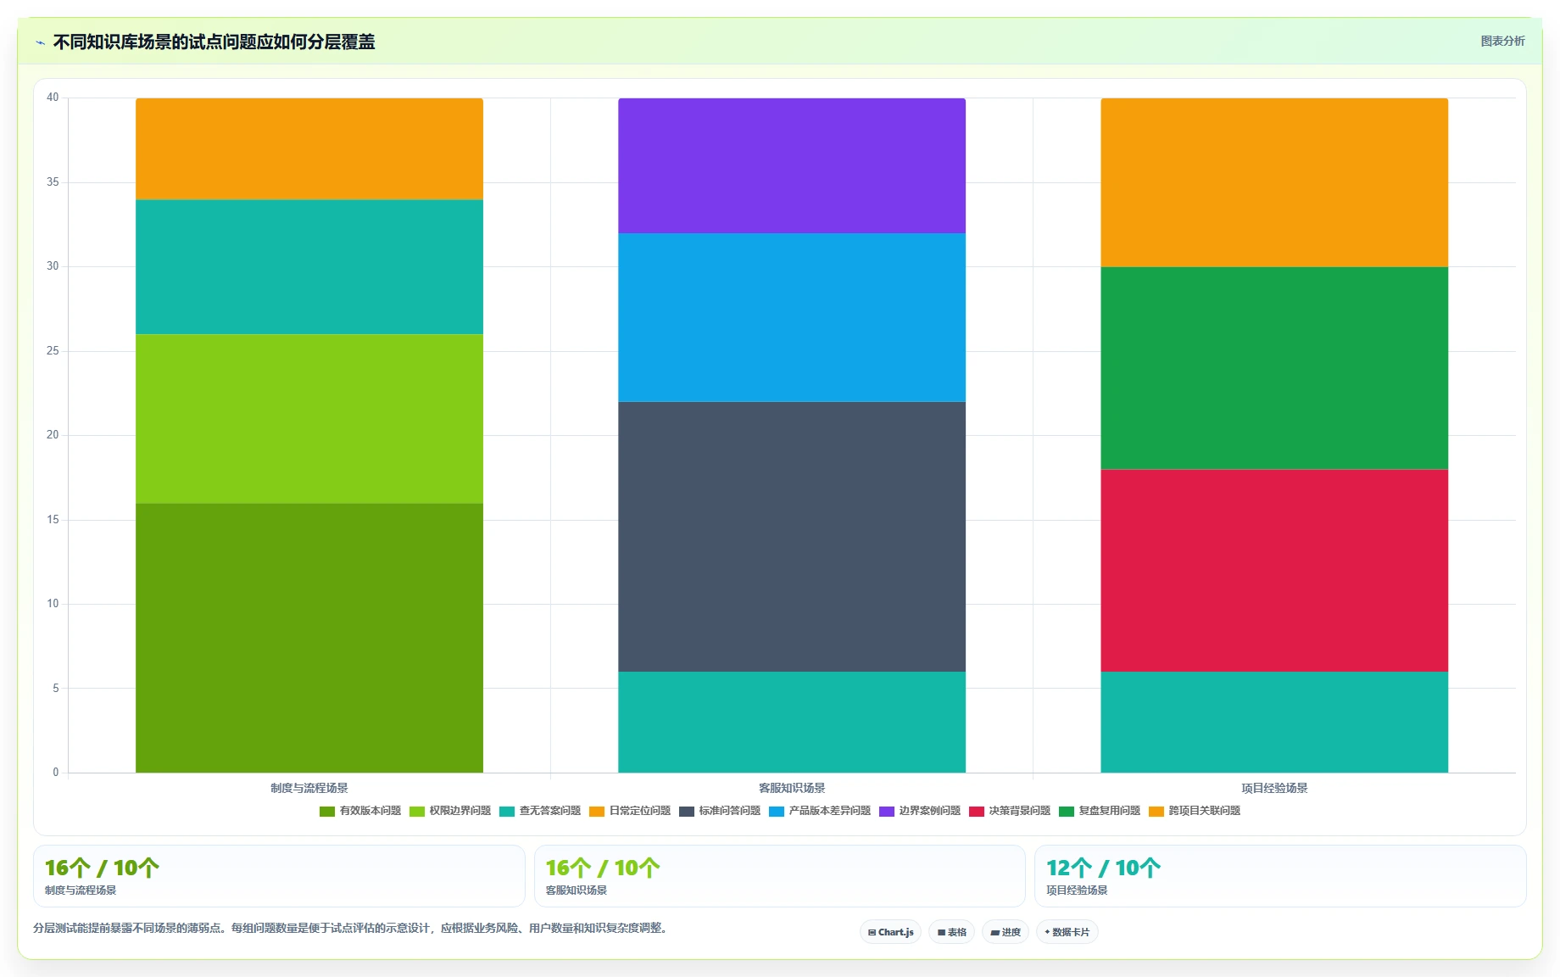Click y-axis tick label 20
The height and width of the screenshot is (977, 1560).
(x=53, y=435)
